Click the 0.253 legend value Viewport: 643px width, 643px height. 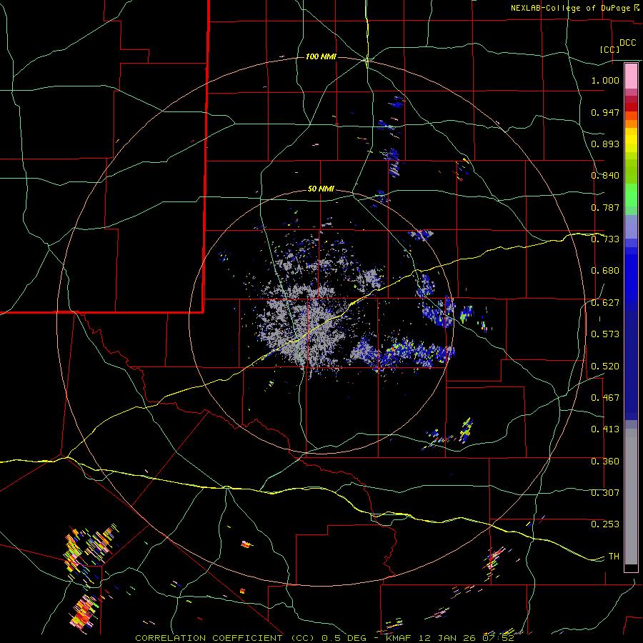pyautogui.click(x=605, y=524)
